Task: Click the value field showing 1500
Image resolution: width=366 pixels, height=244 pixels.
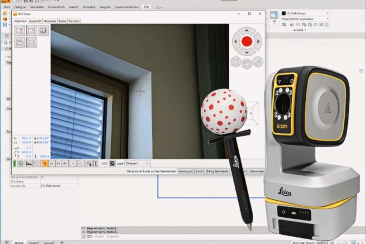Action: 104,163
